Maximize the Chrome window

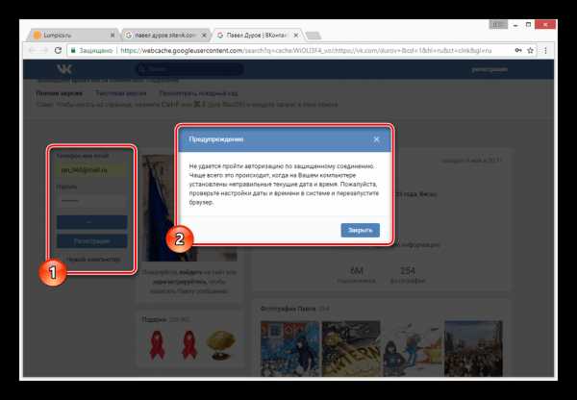(528, 25)
